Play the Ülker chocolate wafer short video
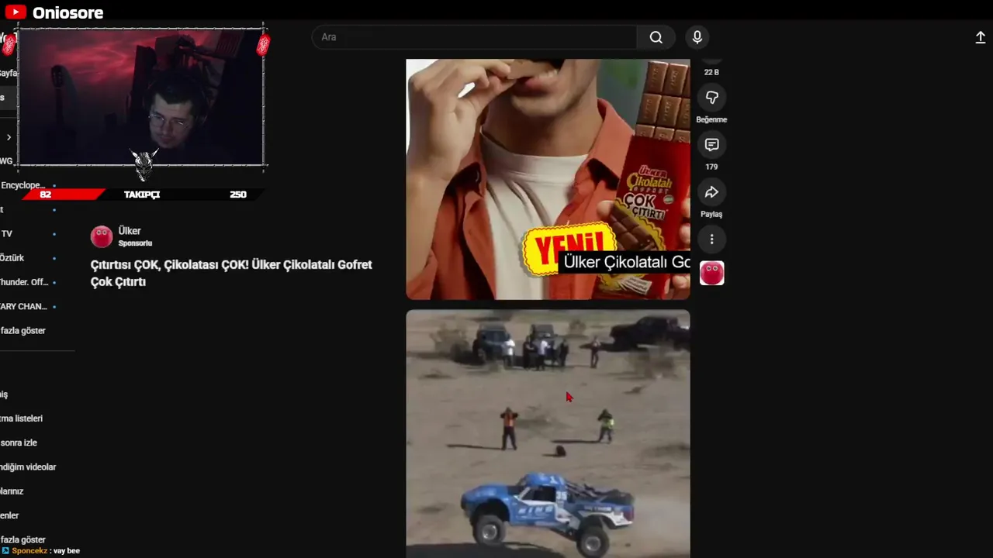The image size is (993, 558). 548,179
